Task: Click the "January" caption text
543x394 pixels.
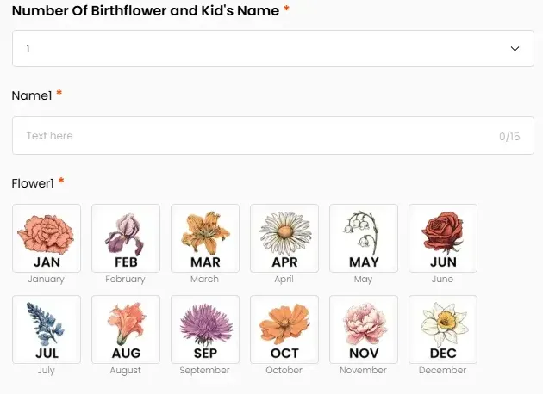Action: [47, 280]
